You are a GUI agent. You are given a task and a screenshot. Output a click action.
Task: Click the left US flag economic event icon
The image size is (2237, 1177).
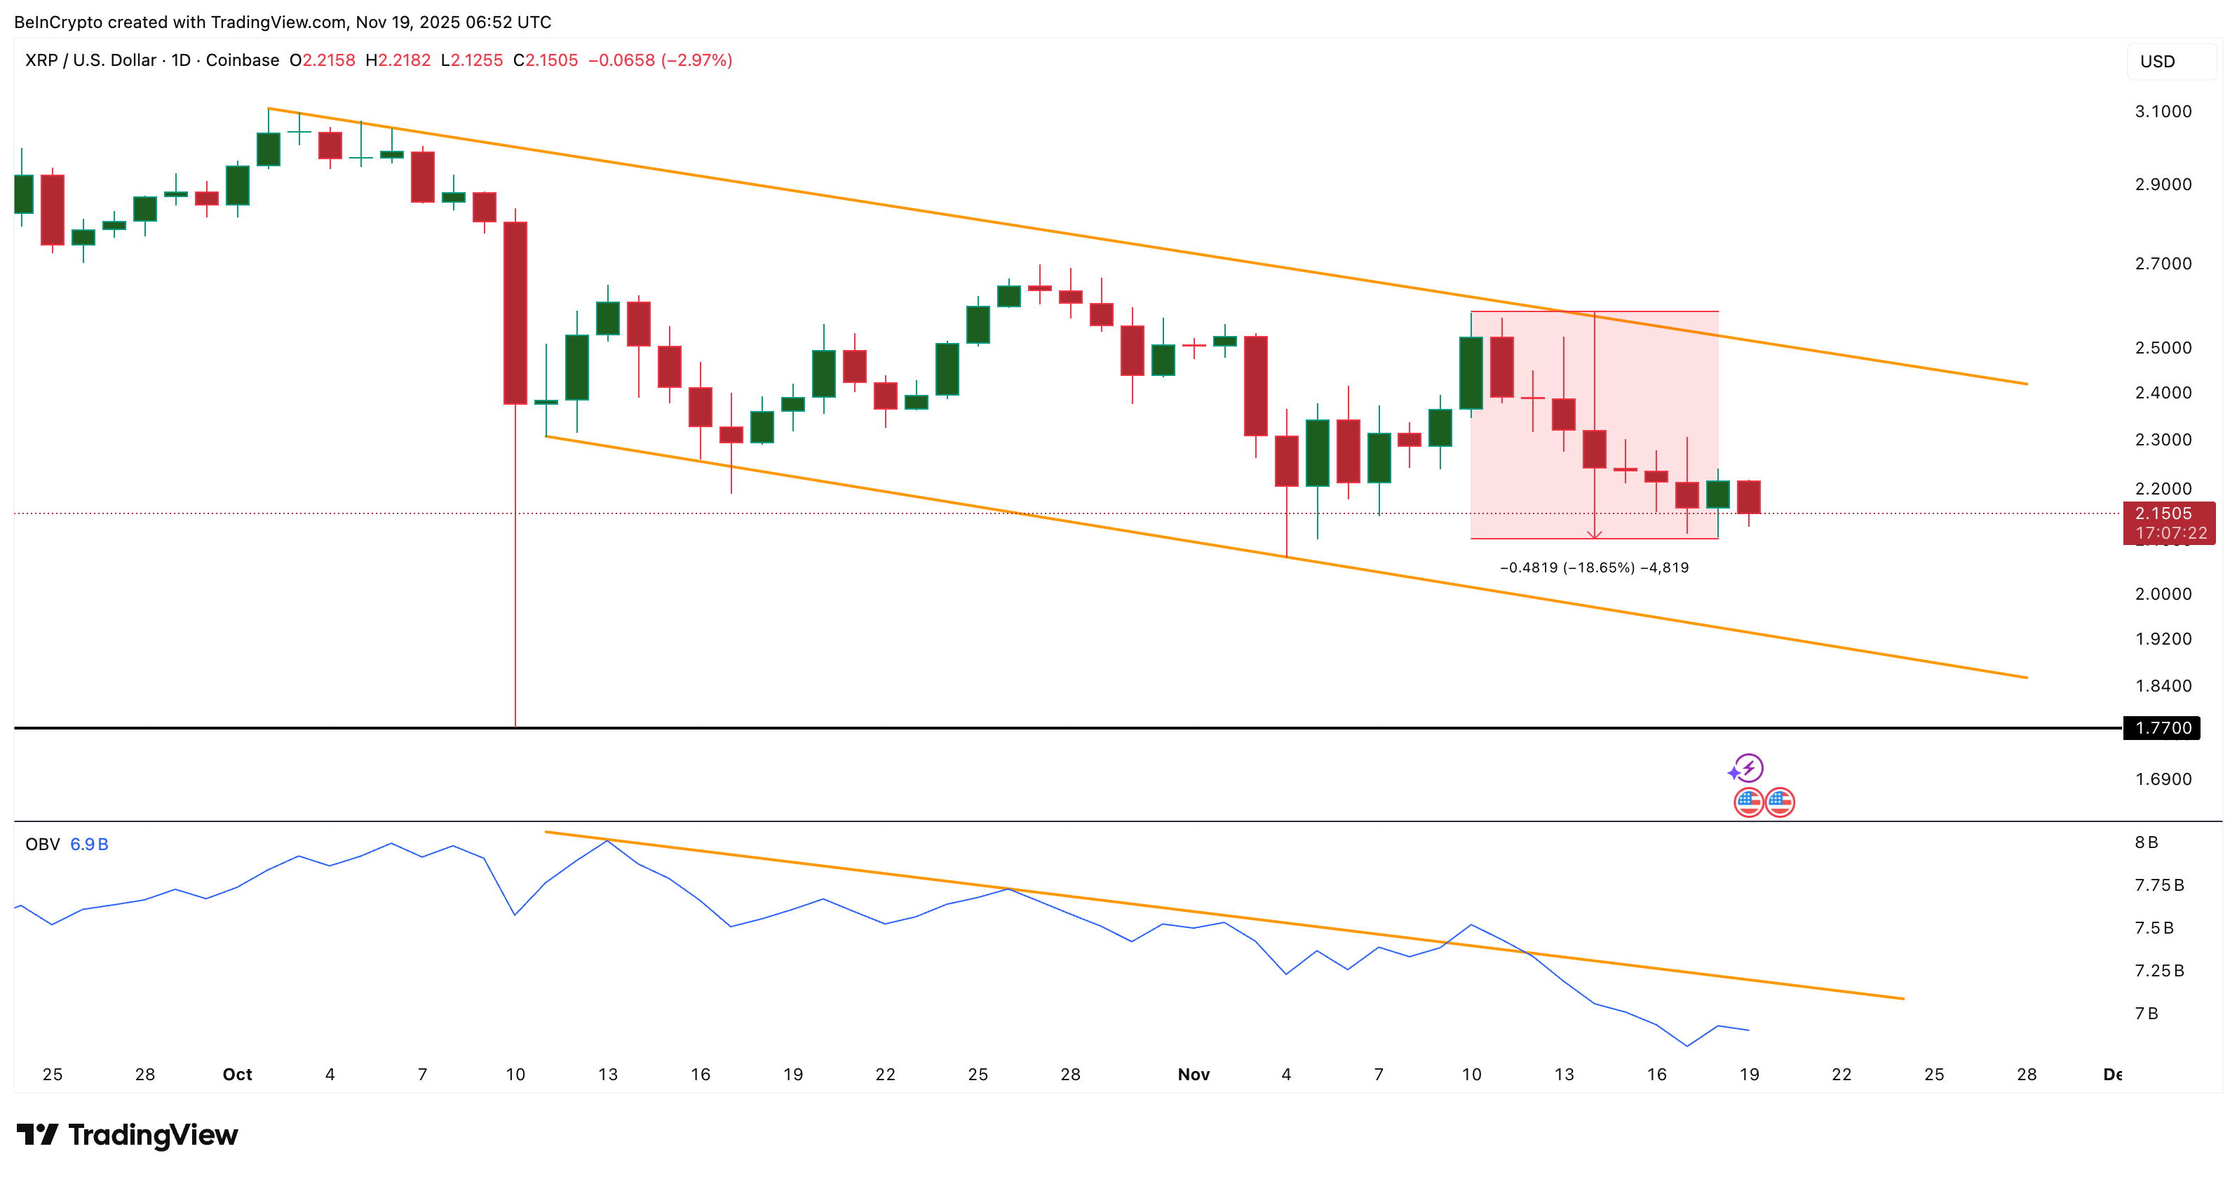click(1748, 802)
